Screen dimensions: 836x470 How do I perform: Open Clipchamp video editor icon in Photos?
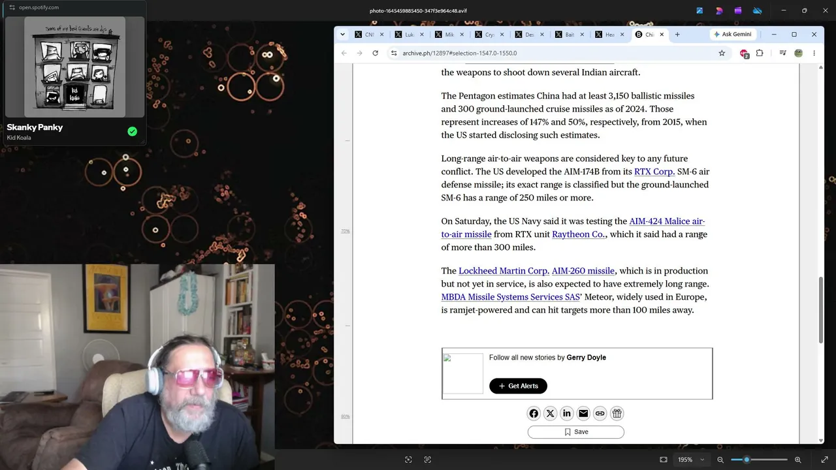pos(738,10)
